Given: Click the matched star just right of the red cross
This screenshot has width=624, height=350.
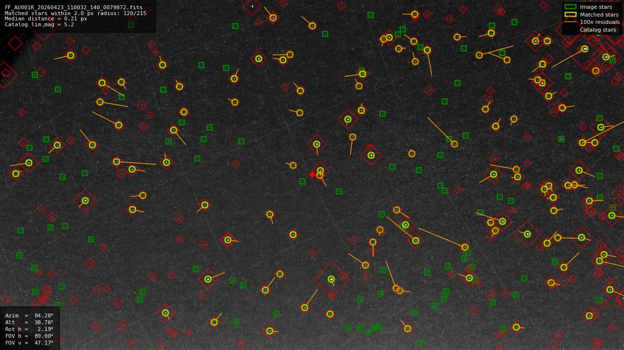Looking at the screenshot, I should point(320,175).
